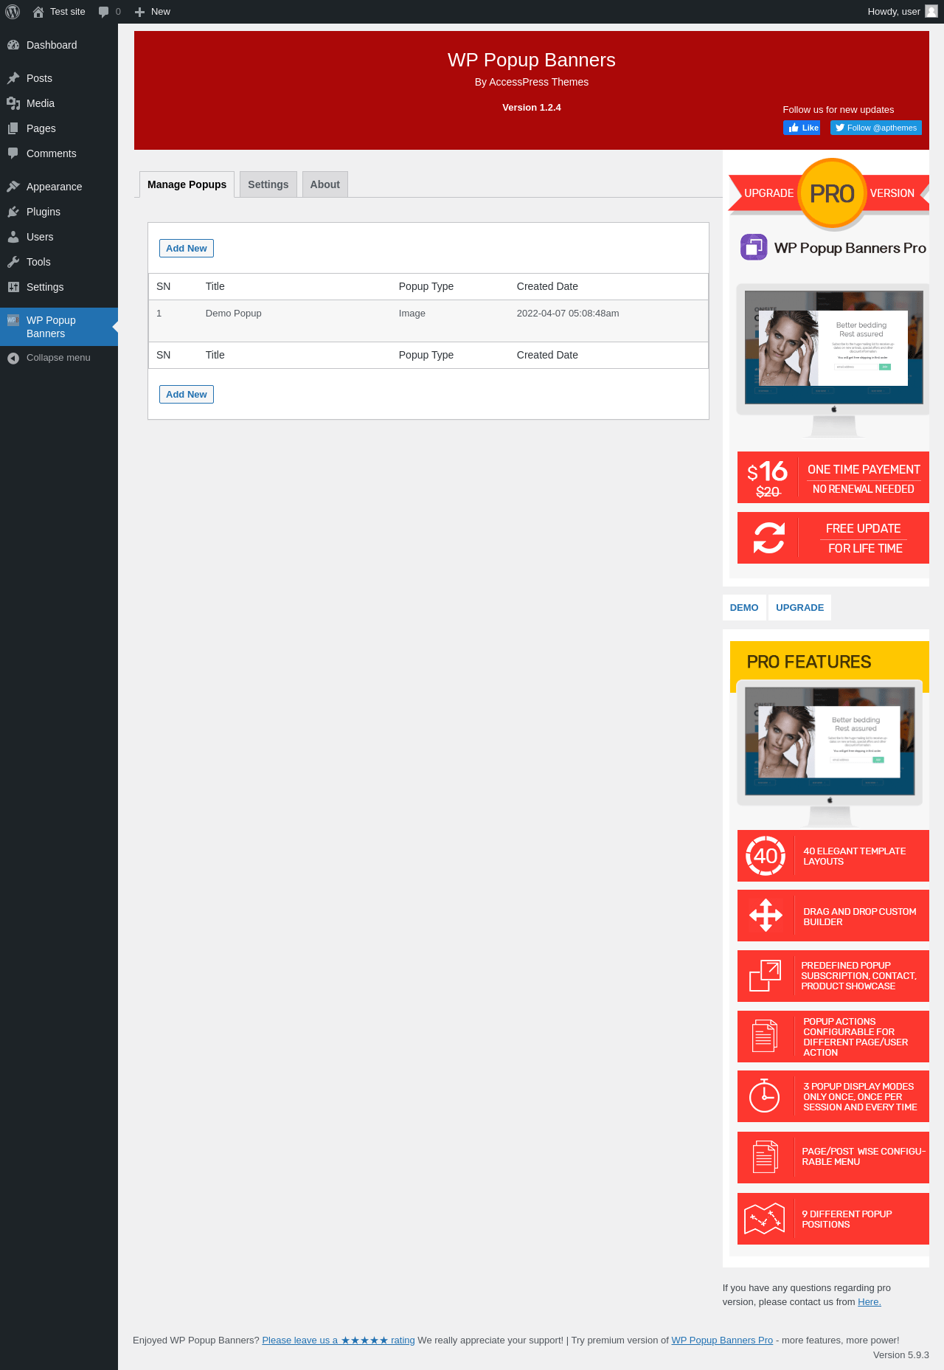Click the free update refresh arrows icon
Viewport: 944px width, 1370px height.
[x=768, y=538]
